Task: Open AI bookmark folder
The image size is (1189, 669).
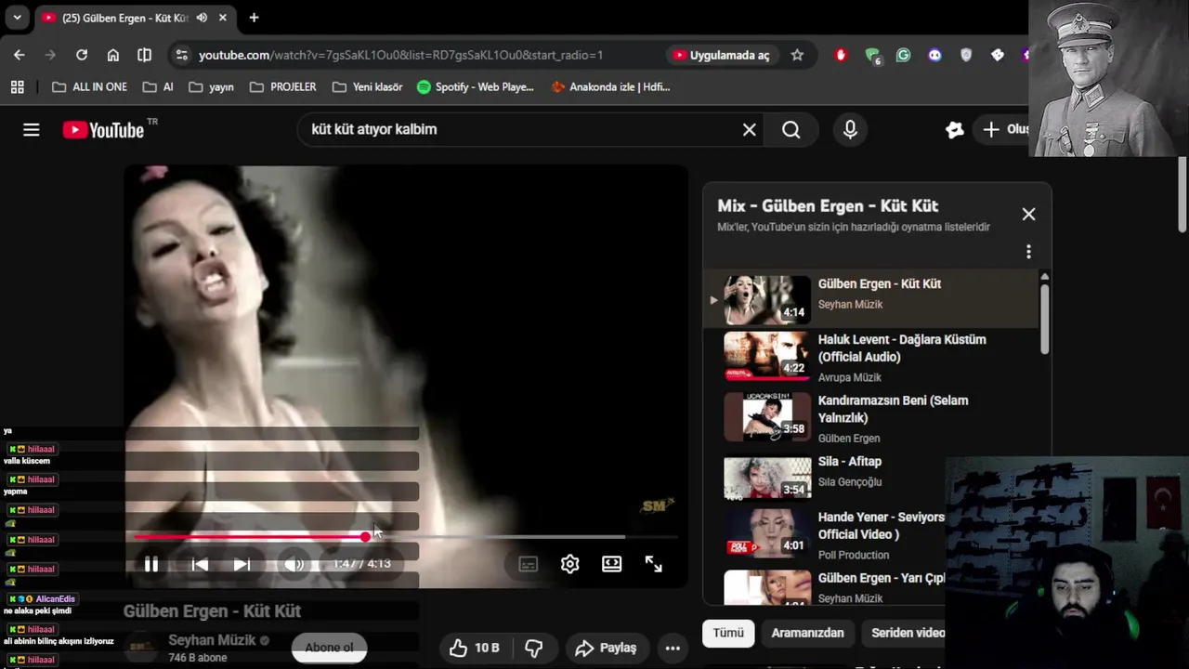Action: (x=158, y=87)
